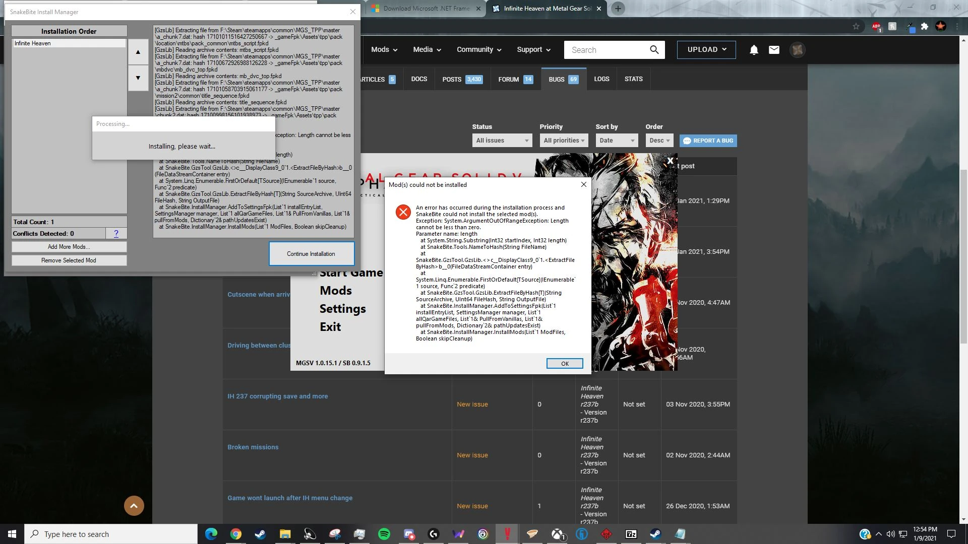
Task: Open 'Cutscene when arriv' bug link
Action: click(259, 295)
